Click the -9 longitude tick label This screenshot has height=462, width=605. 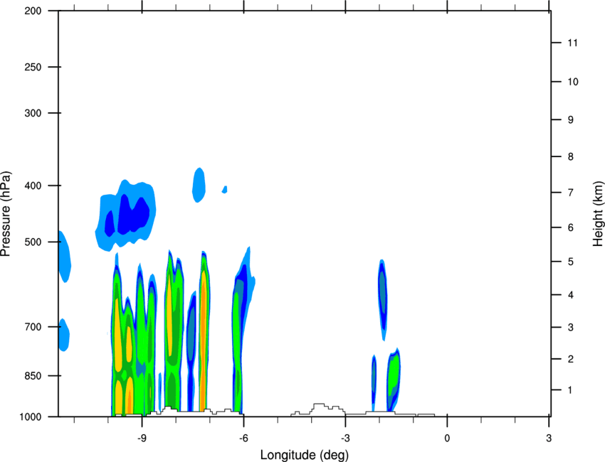[142, 439]
